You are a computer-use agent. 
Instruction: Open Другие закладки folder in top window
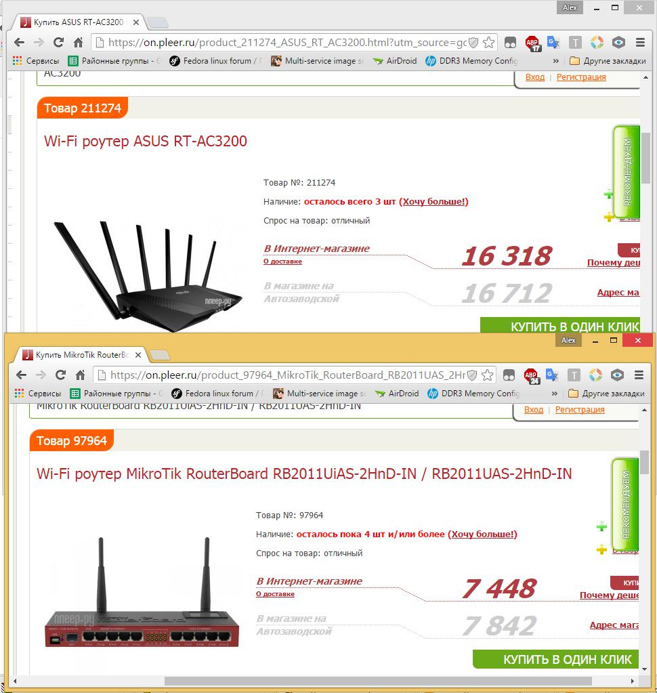point(608,61)
